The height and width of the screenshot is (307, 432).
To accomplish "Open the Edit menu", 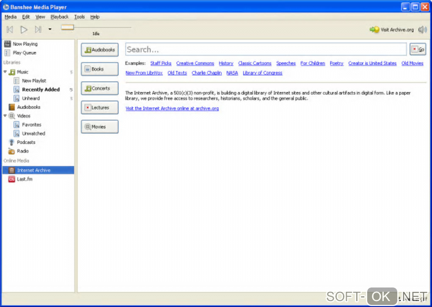I will [x=26, y=17].
